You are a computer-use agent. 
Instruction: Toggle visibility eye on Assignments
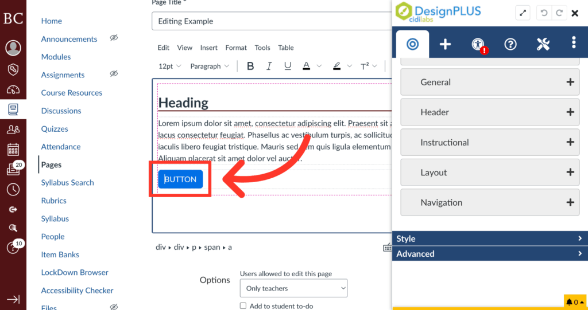point(114,73)
